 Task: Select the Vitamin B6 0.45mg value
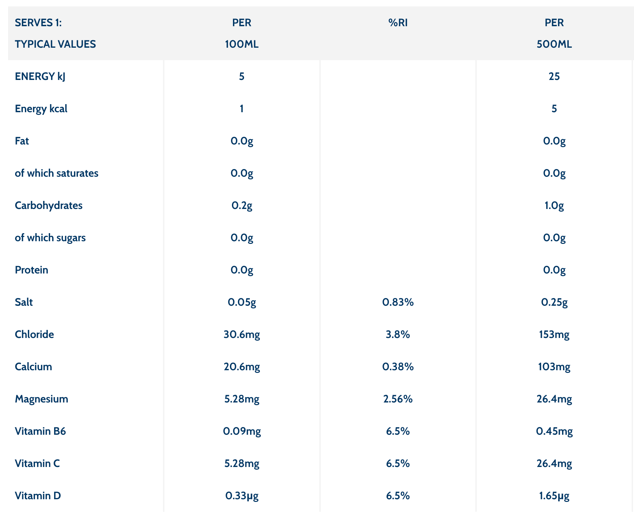554,431
